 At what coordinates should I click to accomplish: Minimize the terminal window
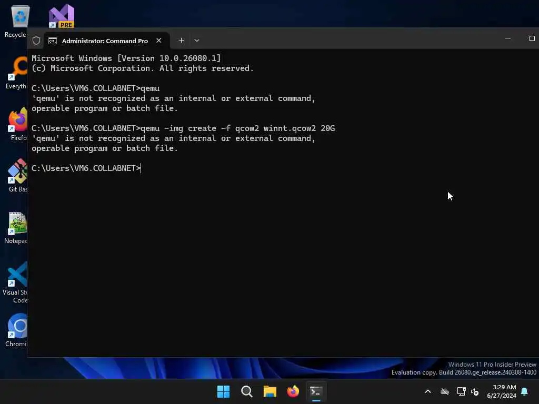coord(508,38)
